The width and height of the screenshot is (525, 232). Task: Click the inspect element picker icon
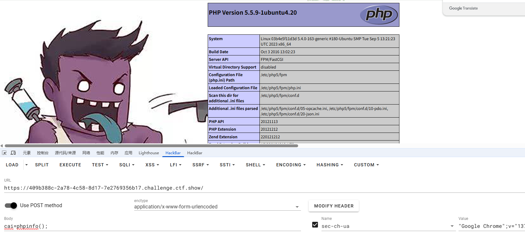(x=4, y=153)
